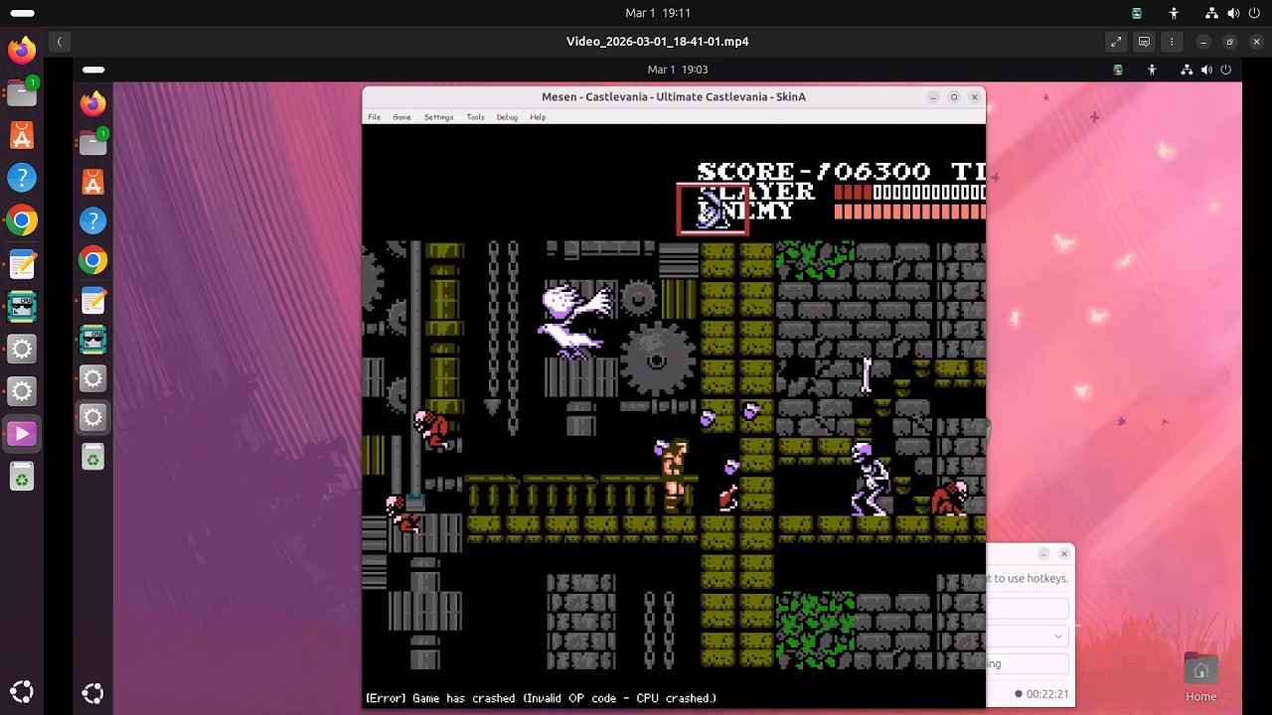This screenshot has height=715, width=1272.
Task: Expand the dropdown in the recorder window
Action: [x=1057, y=636]
